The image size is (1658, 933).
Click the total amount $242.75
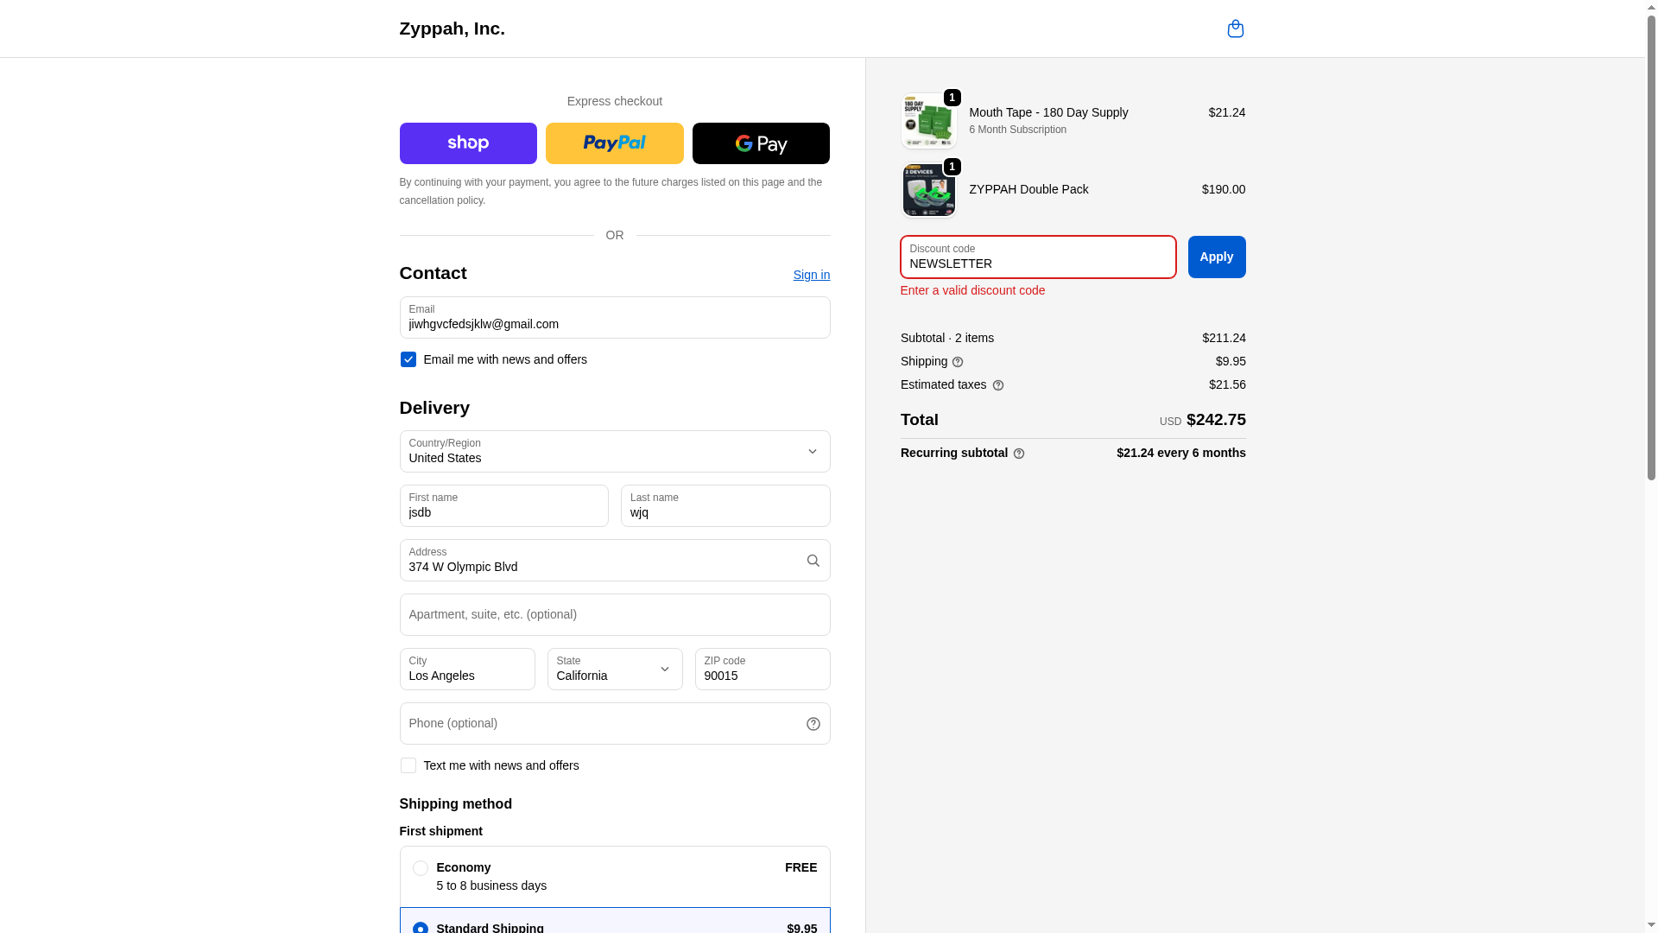1216,420
